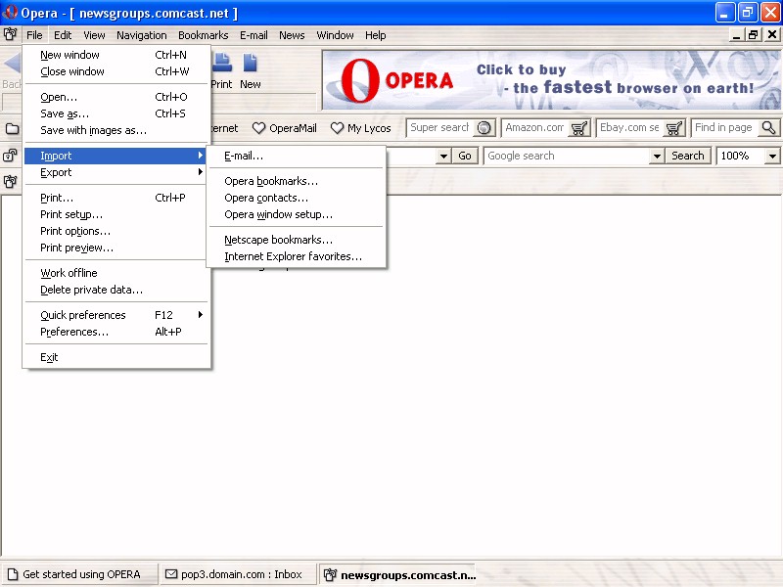783x587 pixels.
Task: Open the Google search dropdown arrow
Action: (x=657, y=156)
